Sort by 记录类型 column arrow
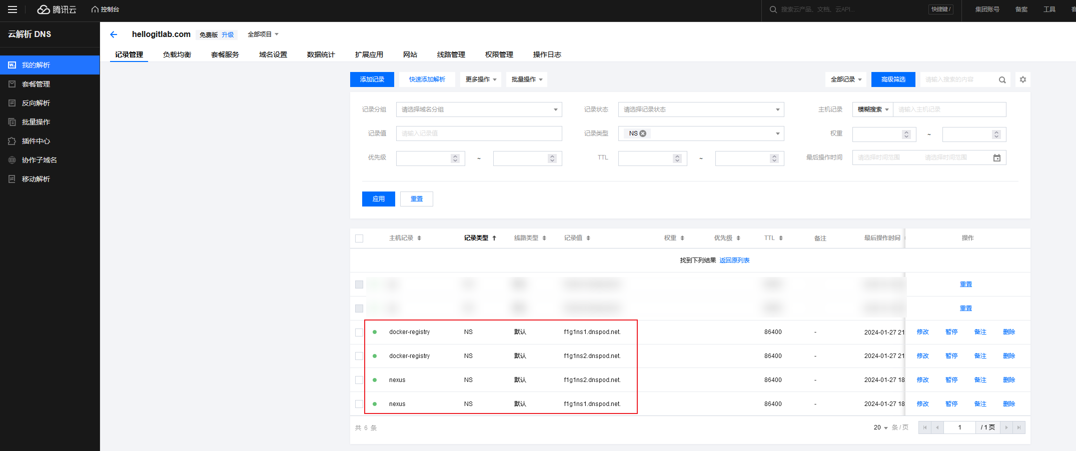 click(494, 238)
